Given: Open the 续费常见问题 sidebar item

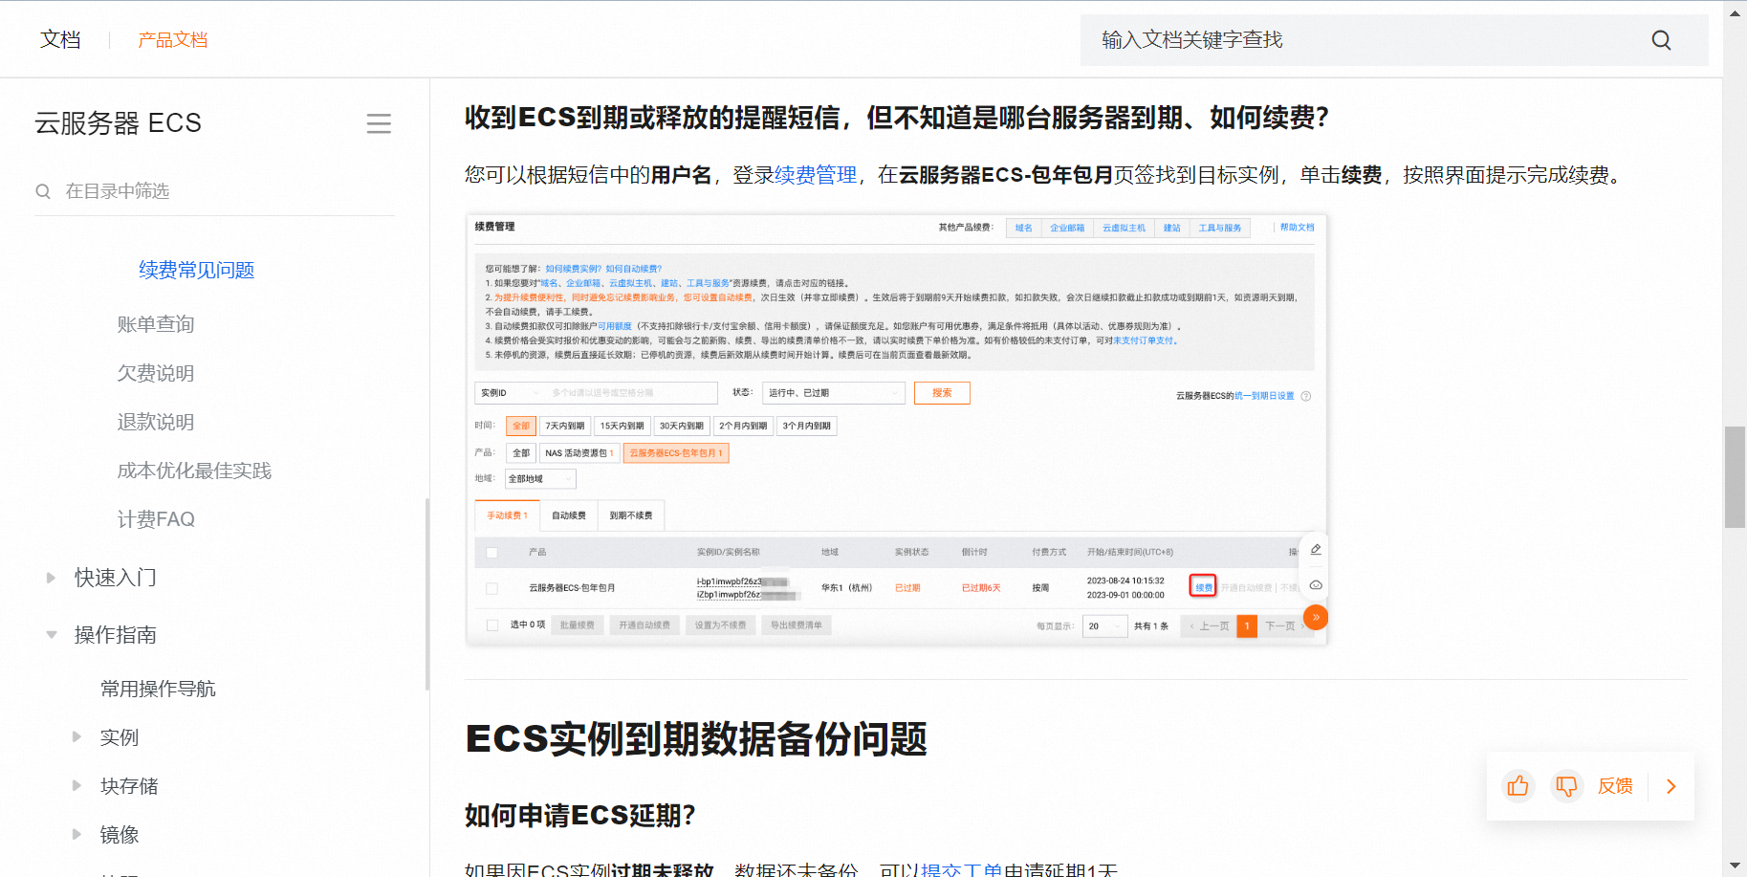Looking at the screenshot, I should click(x=196, y=271).
